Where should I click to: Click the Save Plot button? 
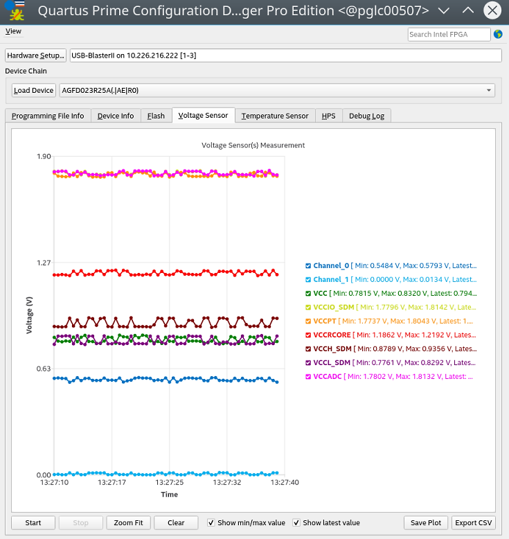pos(425,522)
